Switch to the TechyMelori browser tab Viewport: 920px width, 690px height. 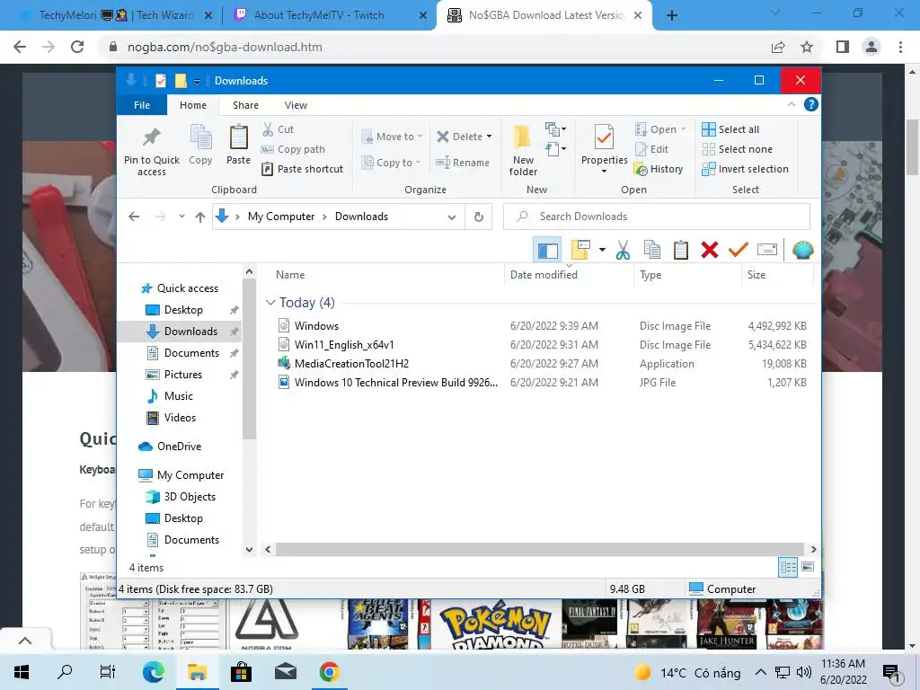(x=115, y=15)
